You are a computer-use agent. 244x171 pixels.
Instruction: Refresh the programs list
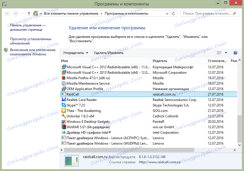pos(173,14)
